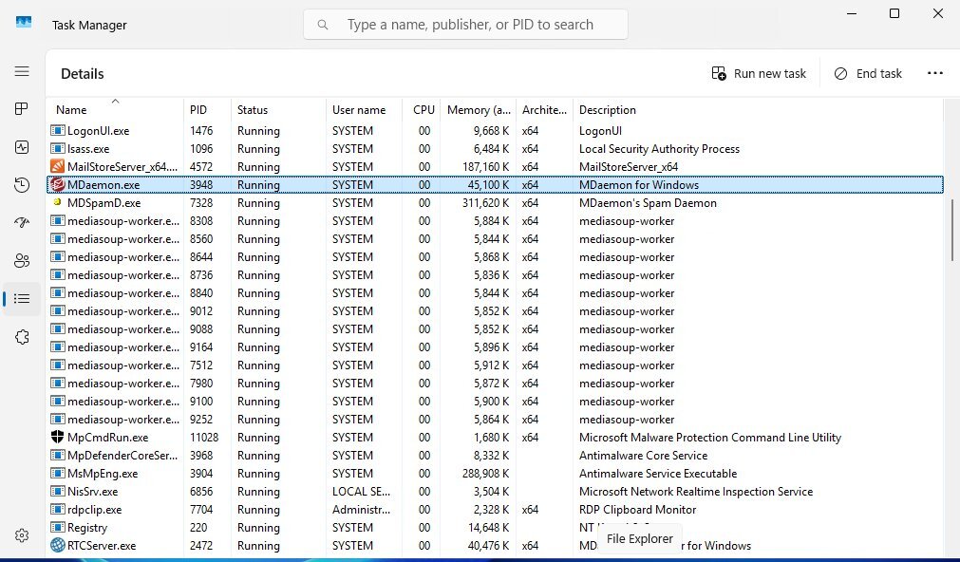Image resolution: width=960 pixels, height=562 pixels.
Task: Select the MsMpEng.exe process name
Action: click(103, 473)
